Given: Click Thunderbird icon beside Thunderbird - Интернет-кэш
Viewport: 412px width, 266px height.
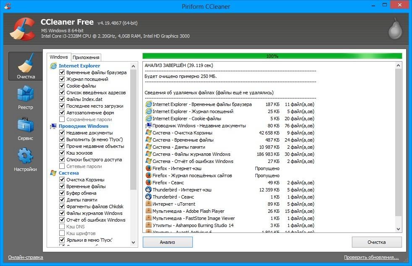Looking at the screenshot, I should pos(149,189).
